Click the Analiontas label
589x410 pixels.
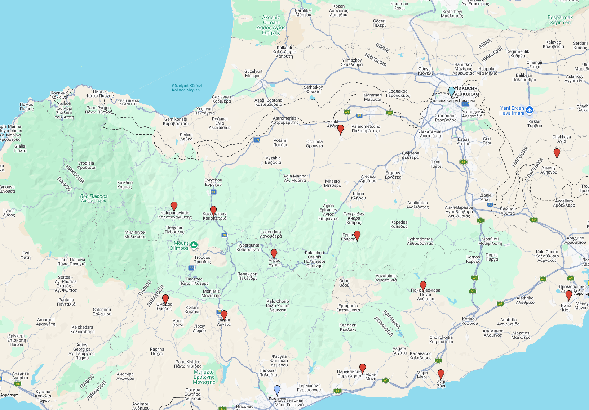point(417,205)
